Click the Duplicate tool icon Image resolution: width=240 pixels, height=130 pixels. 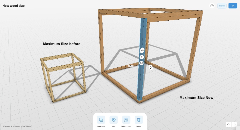101,120
